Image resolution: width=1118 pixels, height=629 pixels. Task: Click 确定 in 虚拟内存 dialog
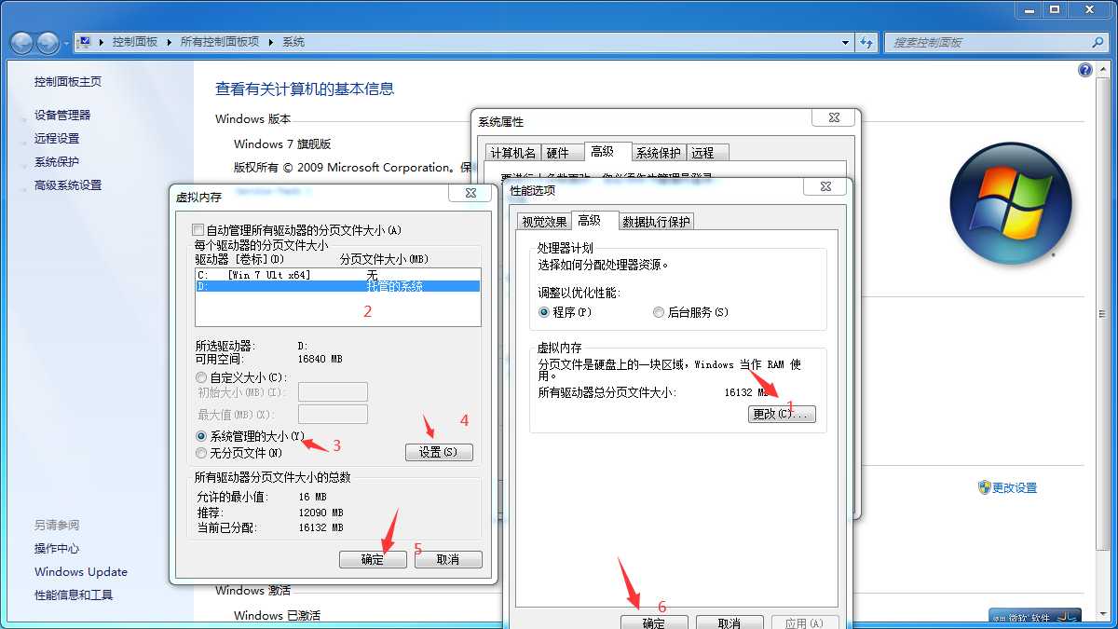click(374, 559)
